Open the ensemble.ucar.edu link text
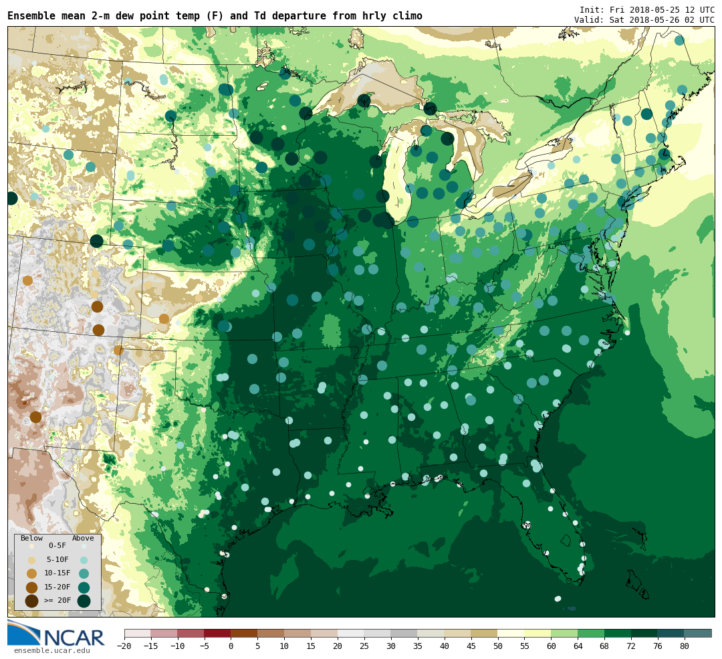Screen dimensions: 722x659 pyautogui.click(x=52, y=651)
